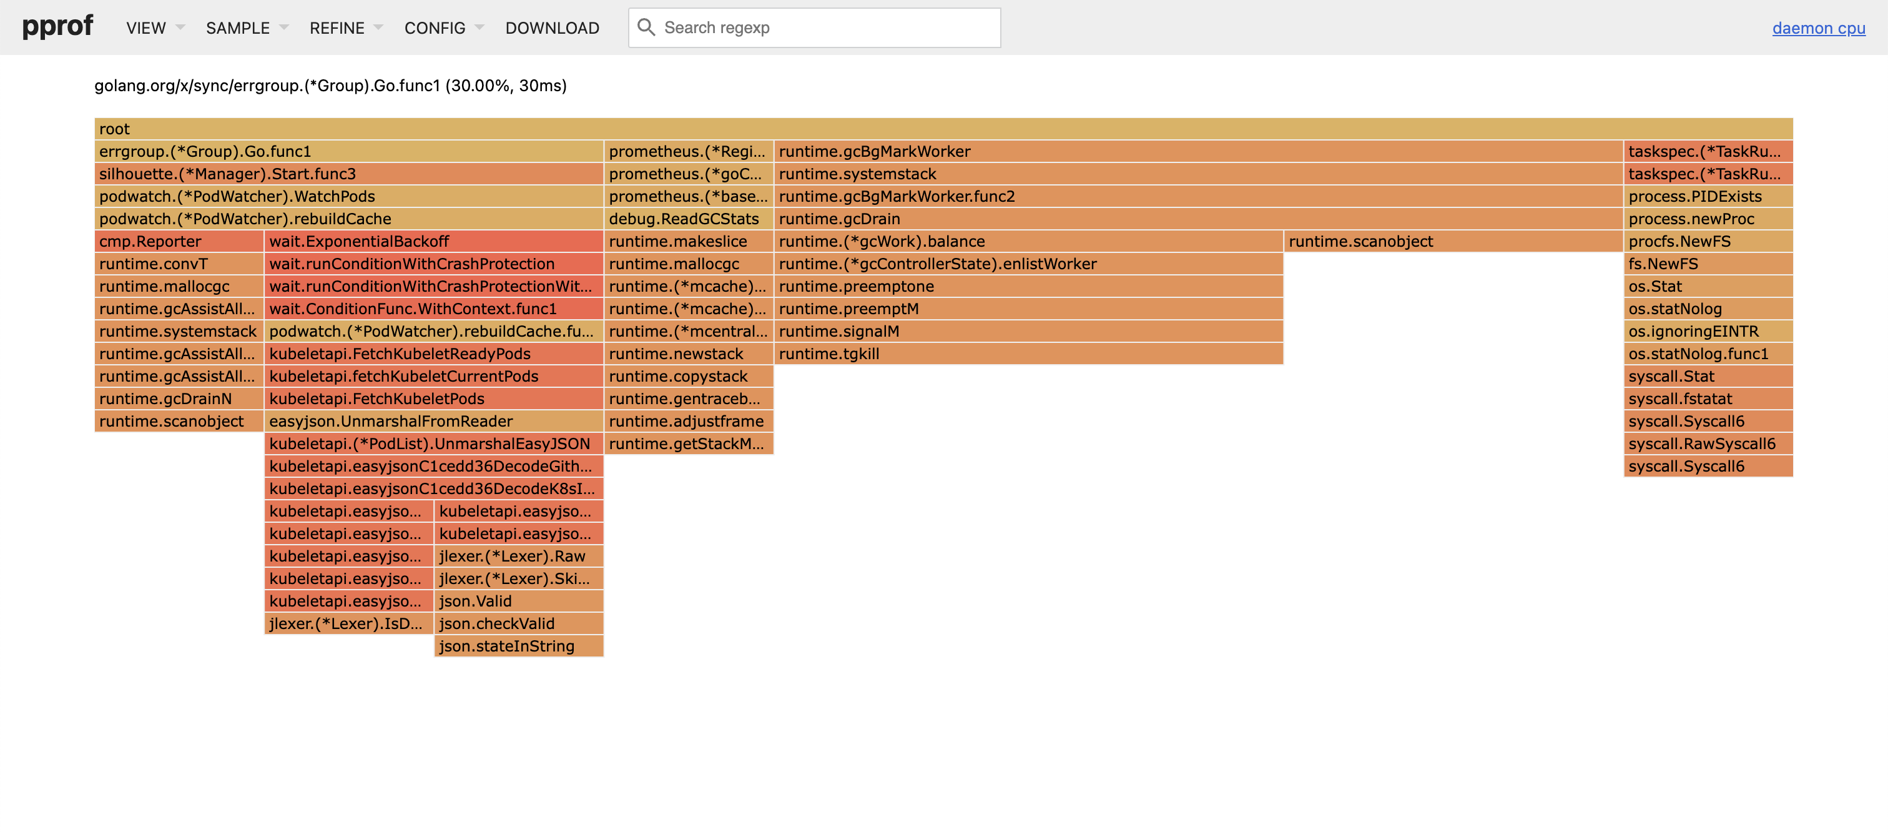1888x832 pixels.
Task: Open the CONFIG dropdown menu
Action: coord(441,28)
